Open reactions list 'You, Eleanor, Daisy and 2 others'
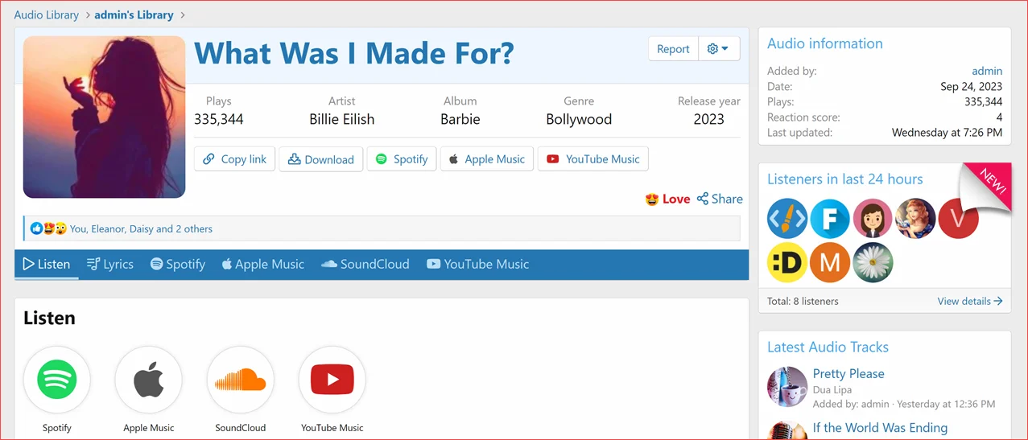The height and width of the screenshot is (440, 1028). [141, 229]
